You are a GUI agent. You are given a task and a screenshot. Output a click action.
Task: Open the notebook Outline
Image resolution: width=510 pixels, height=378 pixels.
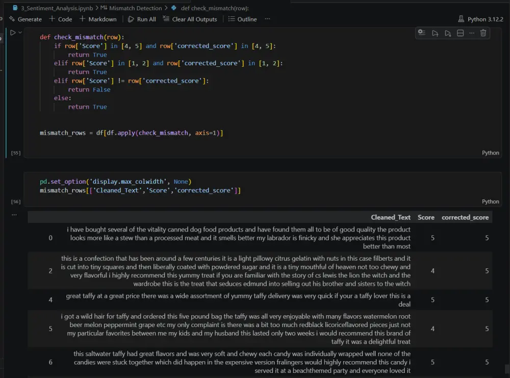pos(243,19)
